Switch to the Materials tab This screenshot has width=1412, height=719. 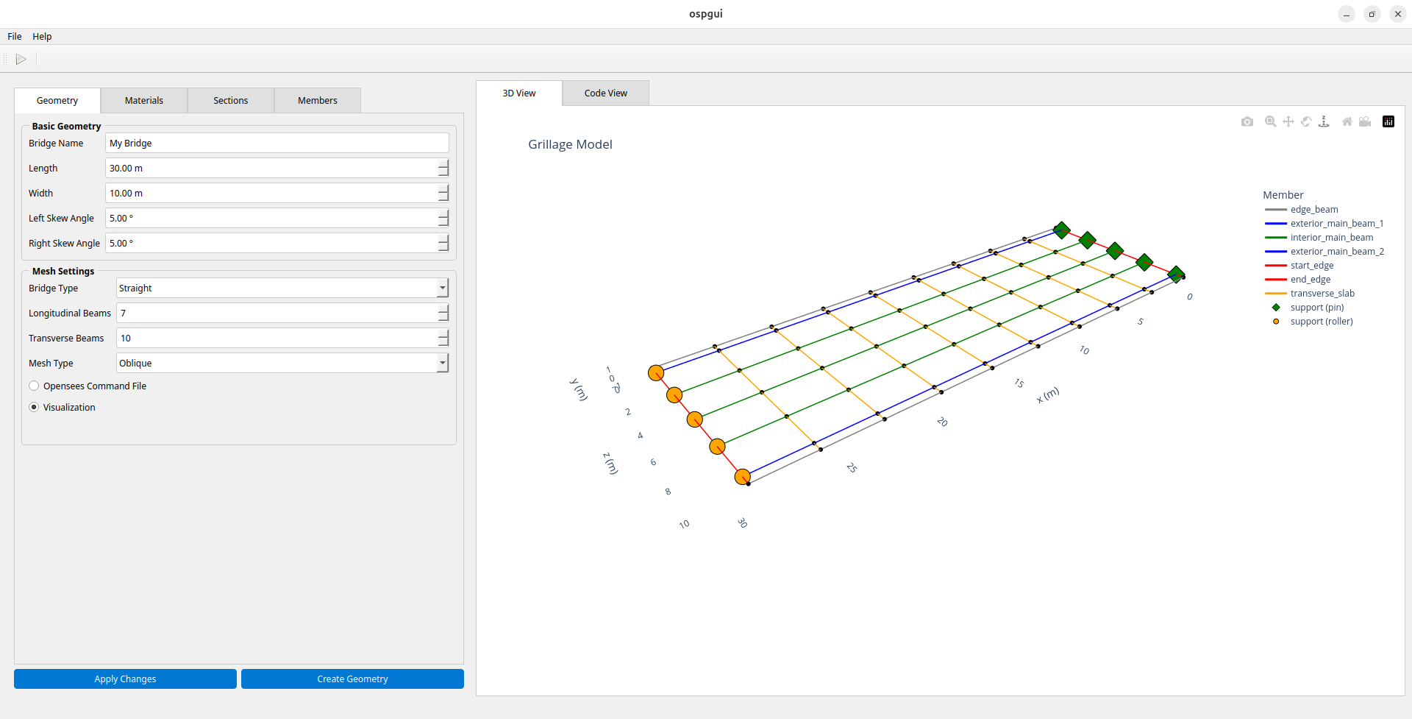(x=144, y=101)
